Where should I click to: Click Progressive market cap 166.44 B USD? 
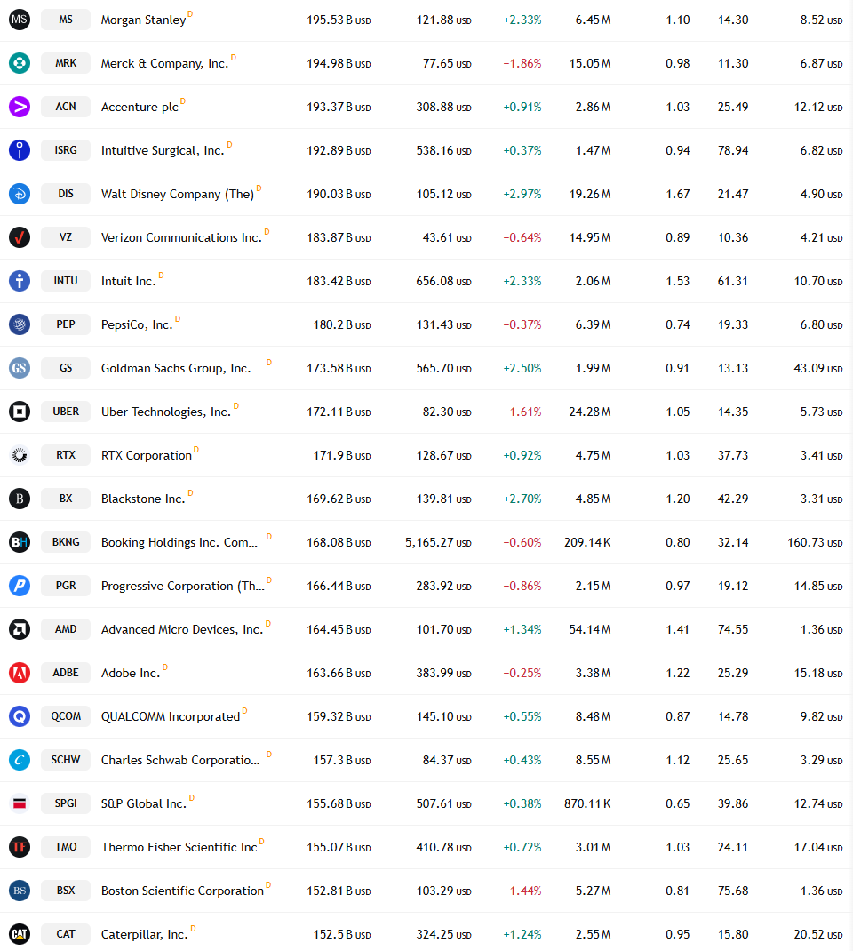pos(339,587)
